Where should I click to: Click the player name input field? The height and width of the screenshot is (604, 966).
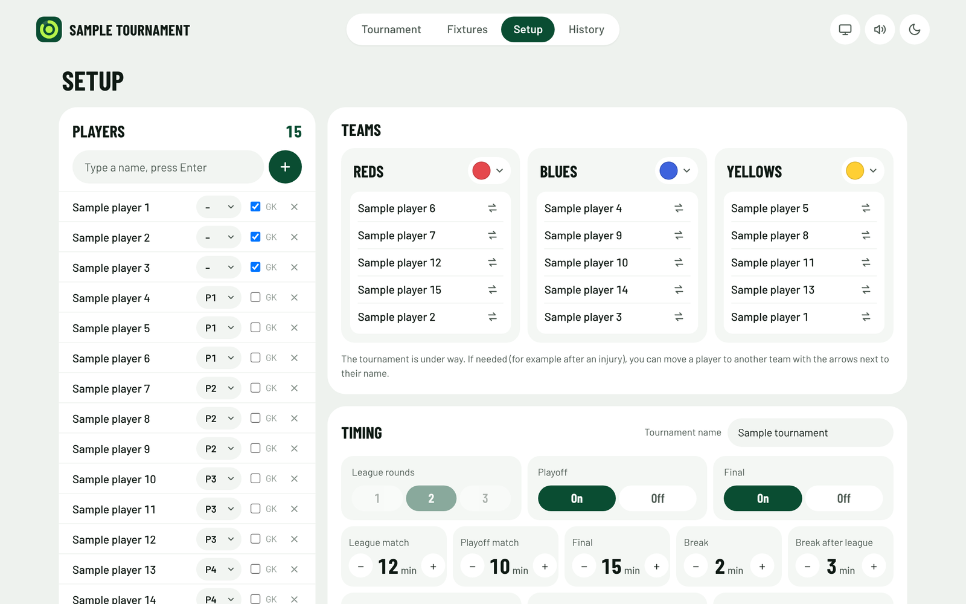coord(168,167)
